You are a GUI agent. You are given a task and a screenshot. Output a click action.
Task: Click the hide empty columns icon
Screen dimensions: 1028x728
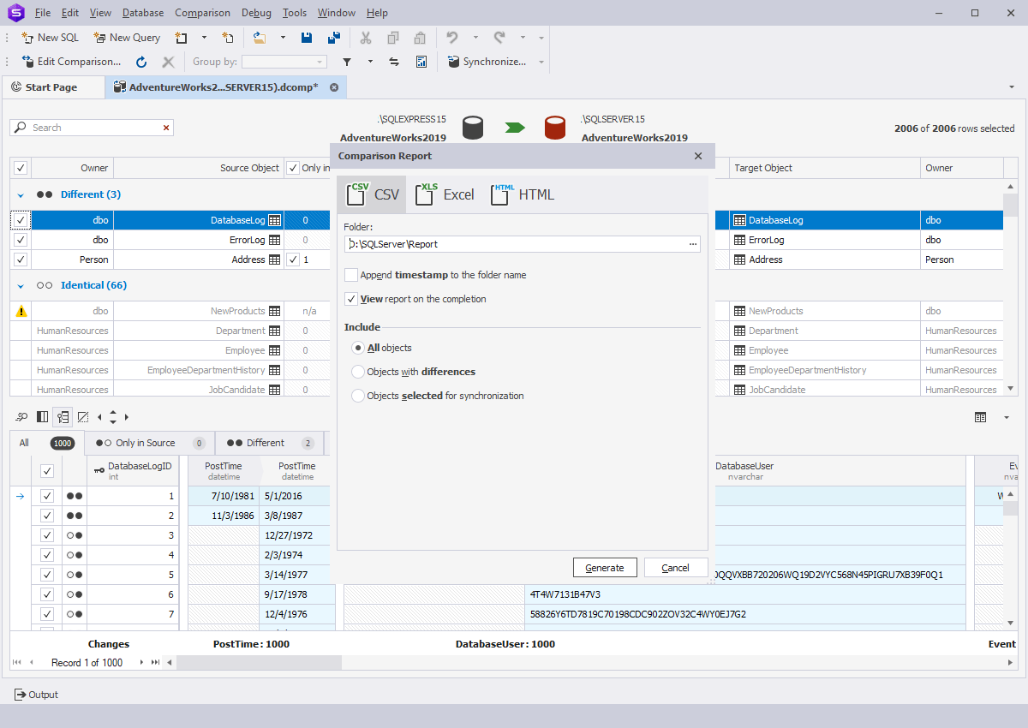coord(83,417)
